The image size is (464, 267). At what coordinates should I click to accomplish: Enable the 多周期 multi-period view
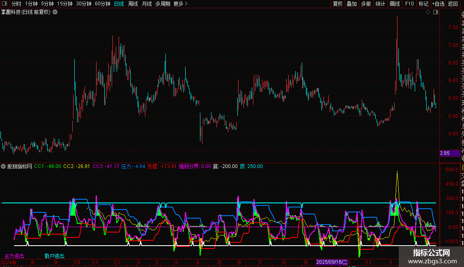point(163,4)
